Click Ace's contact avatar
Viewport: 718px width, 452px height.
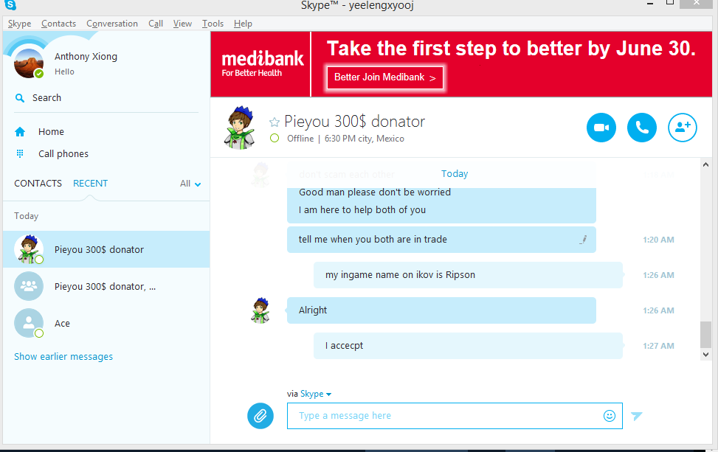pos(29,324)
